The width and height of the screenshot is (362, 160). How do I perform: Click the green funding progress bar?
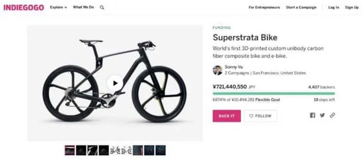coord(274,94)
